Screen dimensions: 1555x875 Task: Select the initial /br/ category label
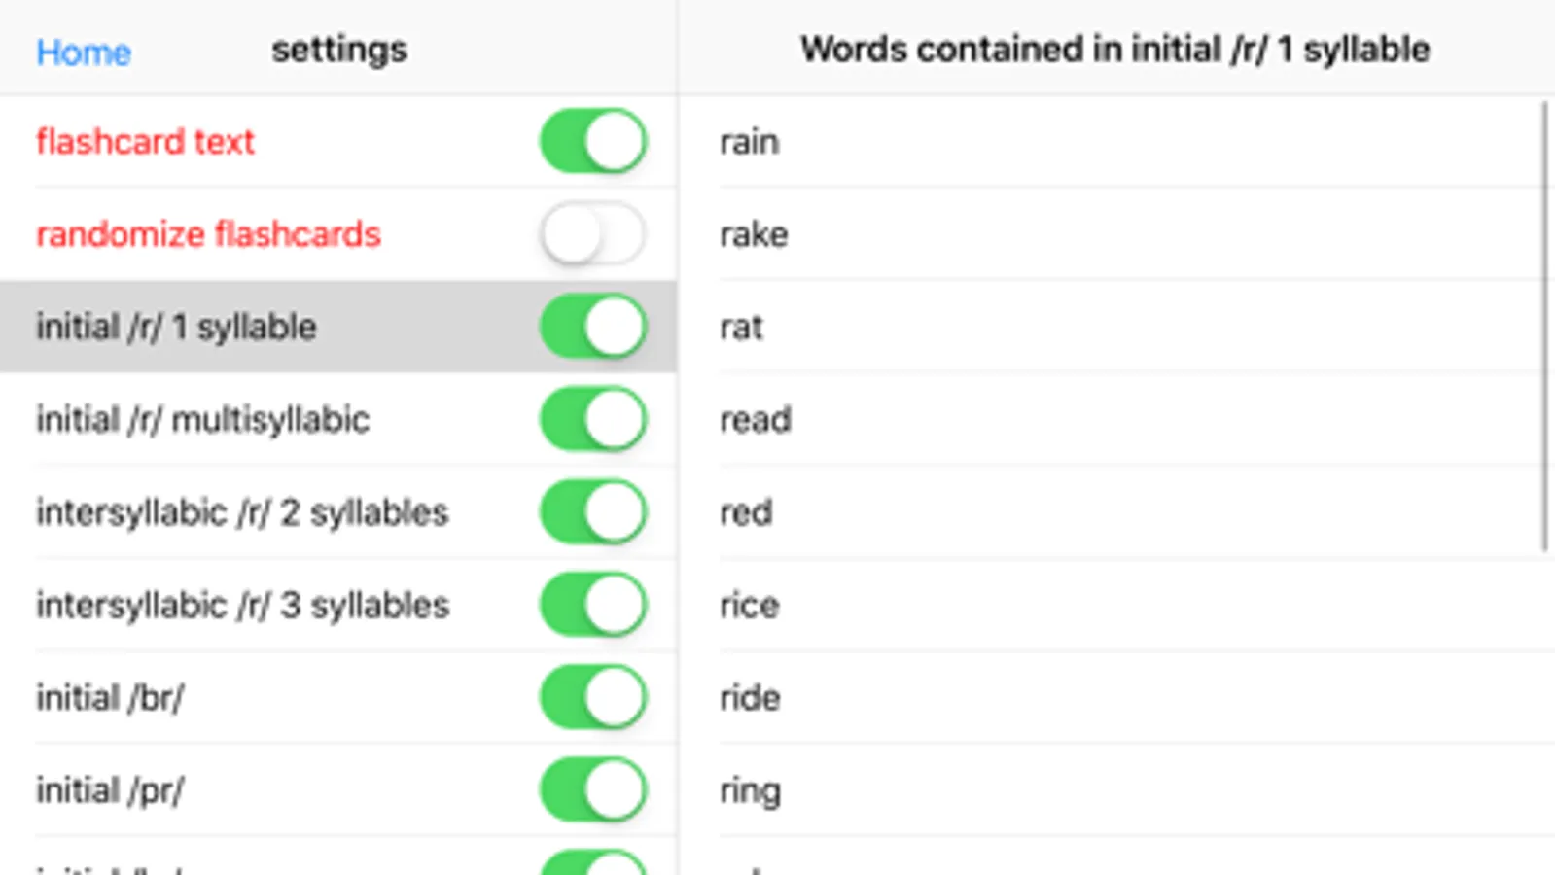tap(110, 697)
